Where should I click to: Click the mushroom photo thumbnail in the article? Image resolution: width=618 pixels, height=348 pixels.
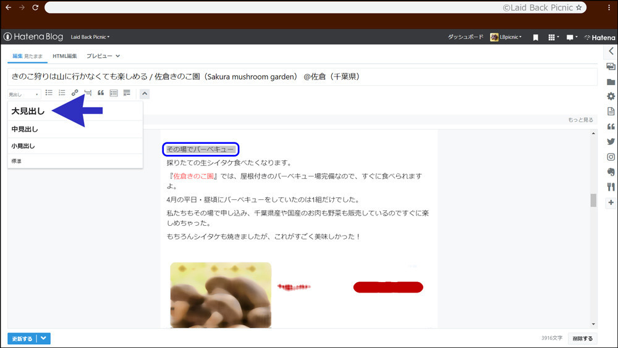tap(221, 295)
